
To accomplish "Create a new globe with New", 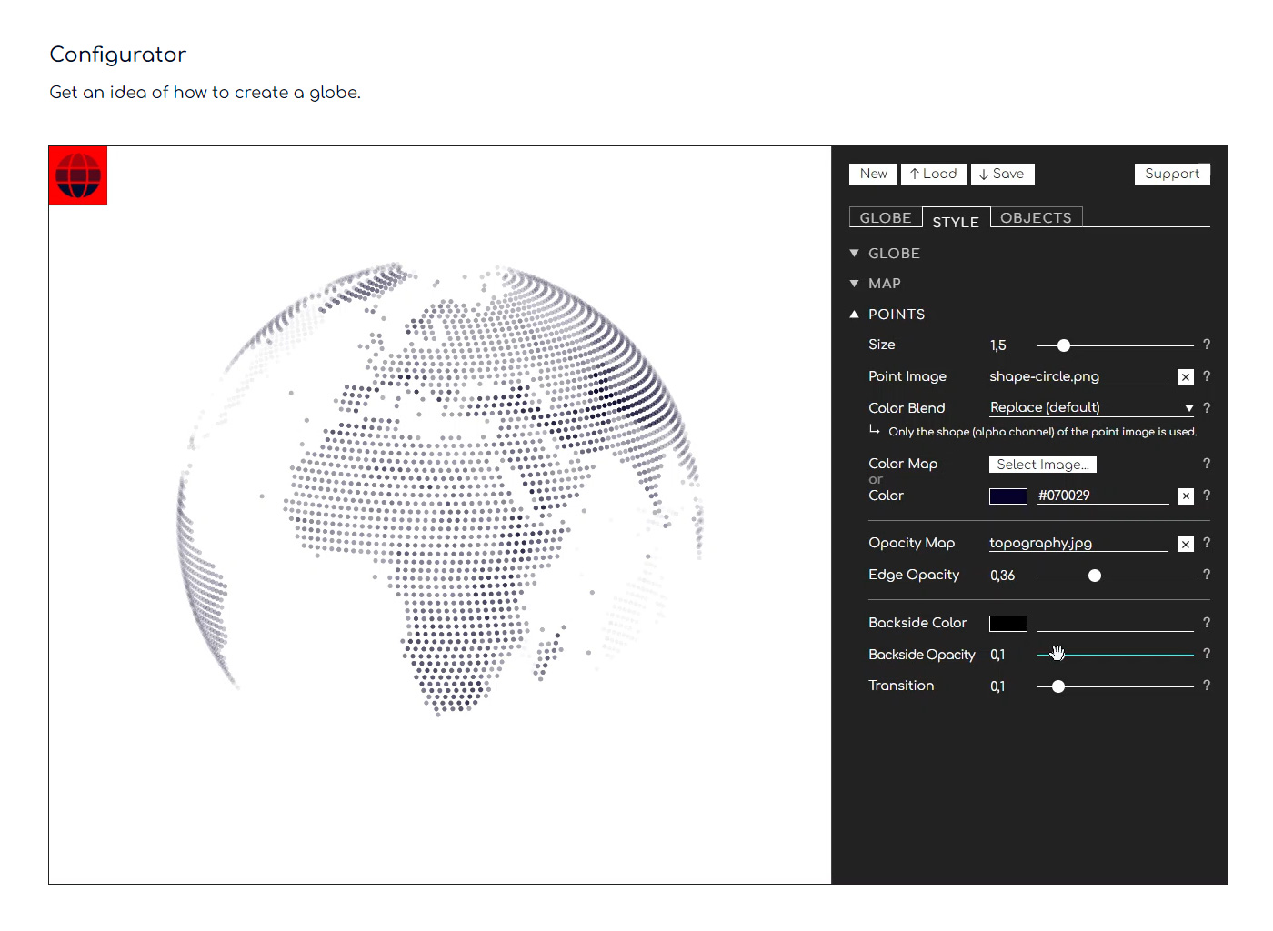I will pyautogui.click(x=872, y=174).
